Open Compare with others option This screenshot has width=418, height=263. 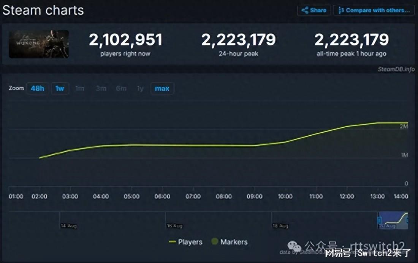click(374, 10)
